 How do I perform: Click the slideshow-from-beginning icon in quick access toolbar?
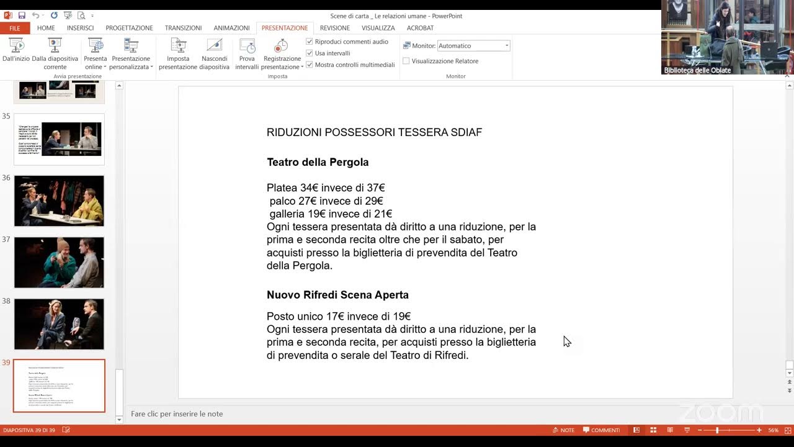[x=68, y=16]
